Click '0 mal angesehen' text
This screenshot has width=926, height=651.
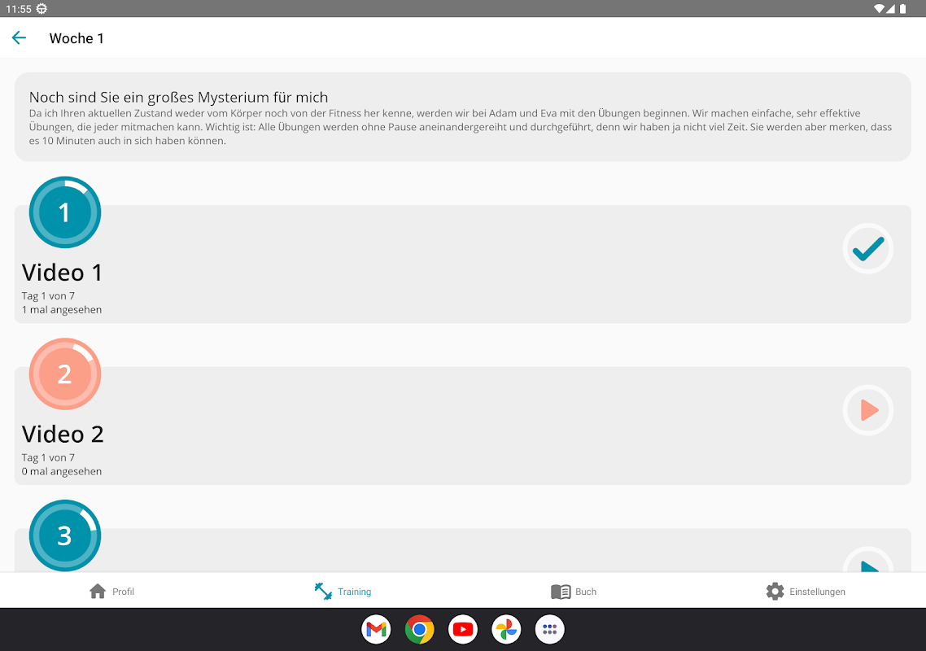click(x=61, y=471)
